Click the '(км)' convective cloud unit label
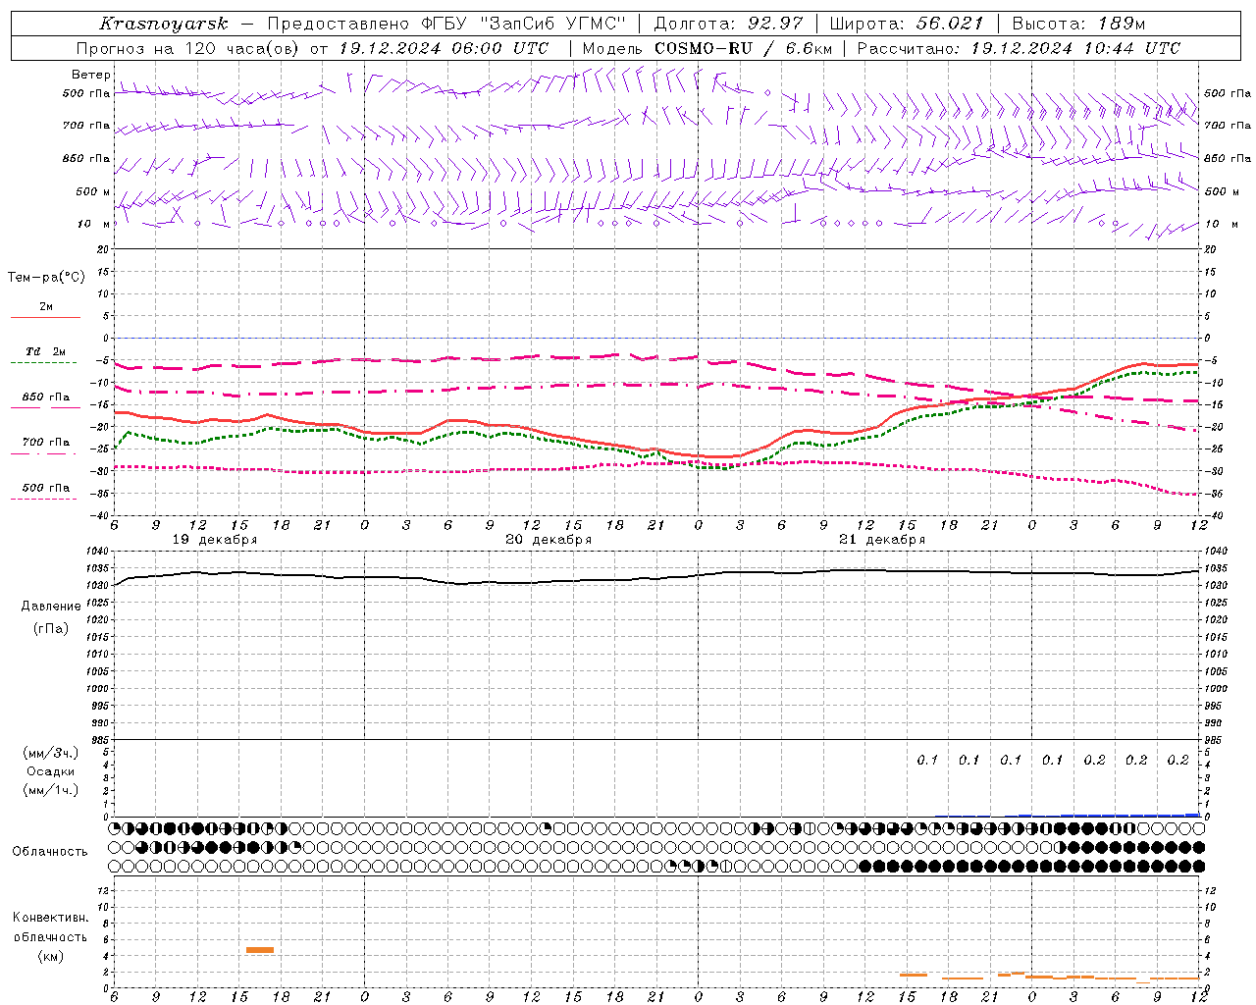This screenshot has width=1256, height=1005. tap(51, 956)
